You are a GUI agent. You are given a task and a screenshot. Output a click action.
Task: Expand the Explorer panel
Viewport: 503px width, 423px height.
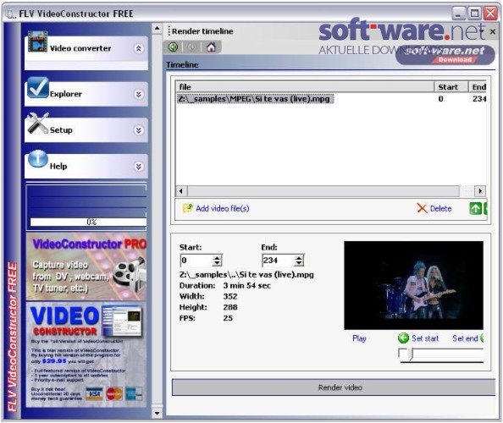[139, 94]
